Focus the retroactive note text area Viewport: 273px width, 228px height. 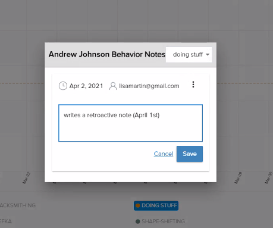[130, 123]
